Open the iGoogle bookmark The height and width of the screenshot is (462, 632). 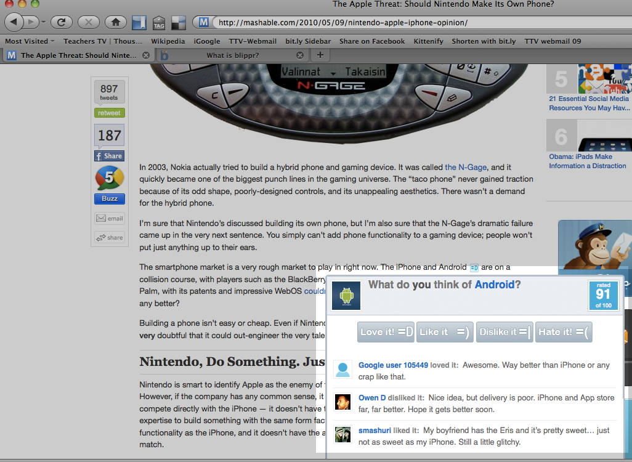(x=207, y=41)
